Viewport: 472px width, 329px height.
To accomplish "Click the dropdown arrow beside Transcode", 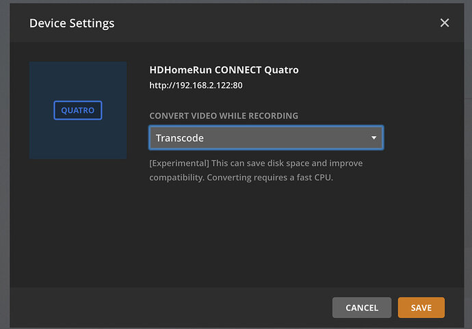I will pos(373,137).
